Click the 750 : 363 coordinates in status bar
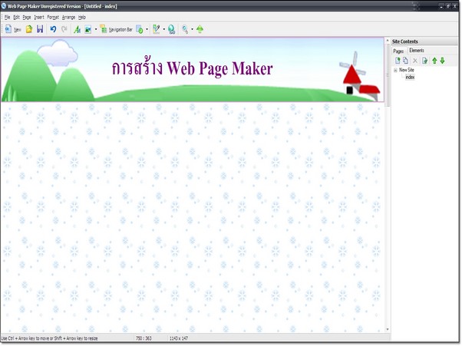Viewport: 462px width, 346px height. (x=144, y=338)
